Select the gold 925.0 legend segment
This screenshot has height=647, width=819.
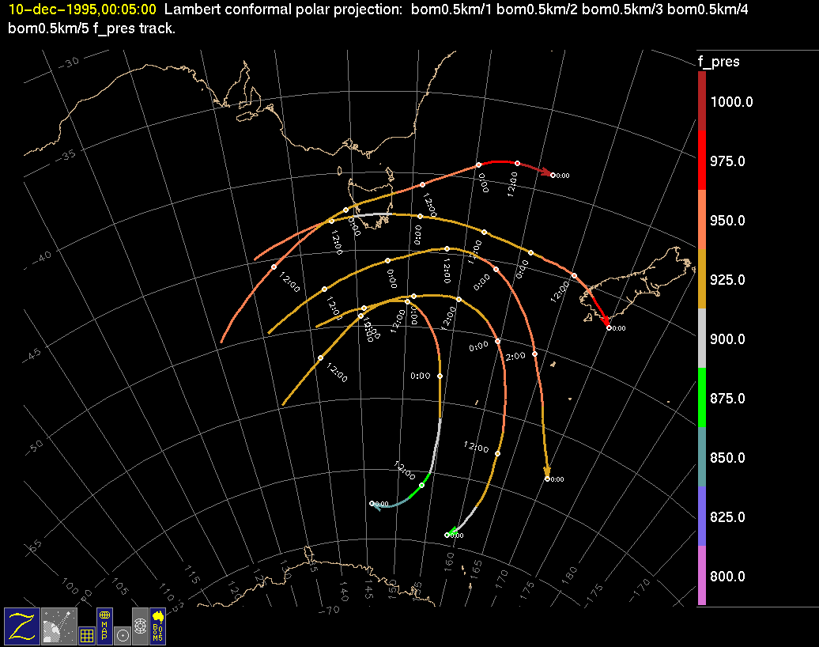point(702,279)
